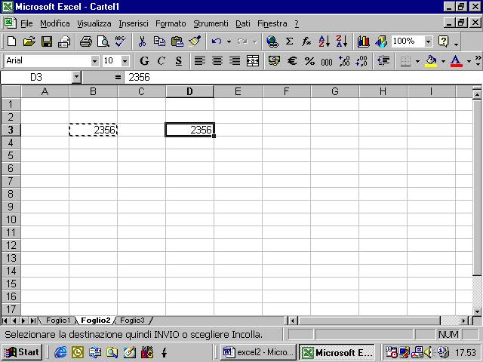Open the File menu
This screenshot has height=362, width=483.
pyautogui.click(x=26, y=23)
